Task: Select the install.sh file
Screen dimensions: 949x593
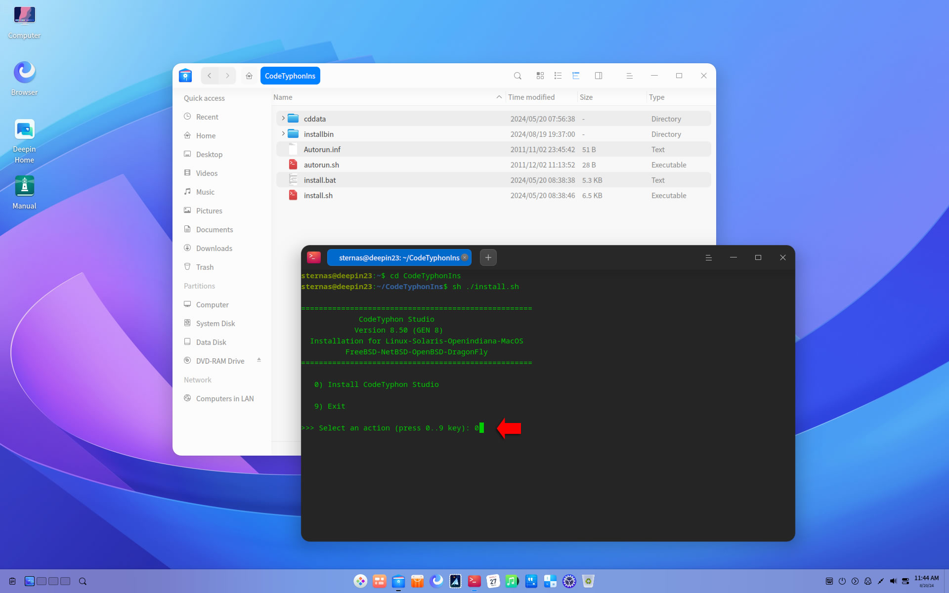Action: [x=493, y=195]
